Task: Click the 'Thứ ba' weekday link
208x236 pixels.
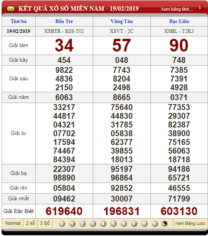Action: tap(19, 21)
